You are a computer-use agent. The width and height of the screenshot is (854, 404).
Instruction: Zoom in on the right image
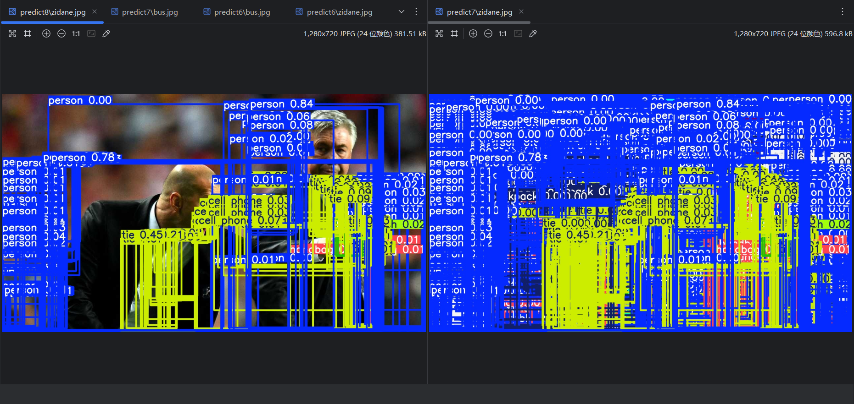pos(473,33)
